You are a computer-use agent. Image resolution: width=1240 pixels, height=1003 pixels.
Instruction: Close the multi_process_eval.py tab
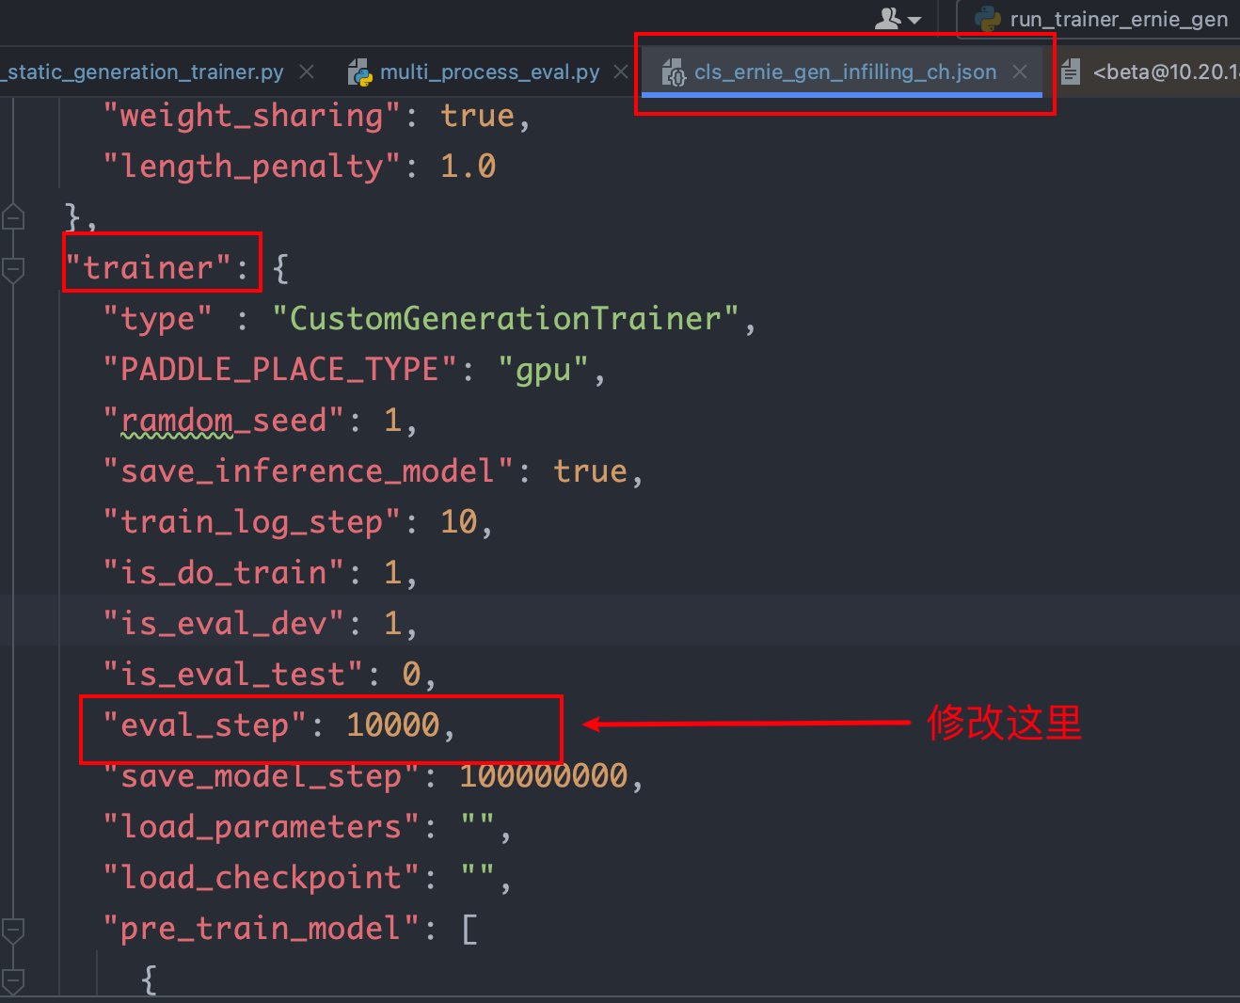[621, 72]
